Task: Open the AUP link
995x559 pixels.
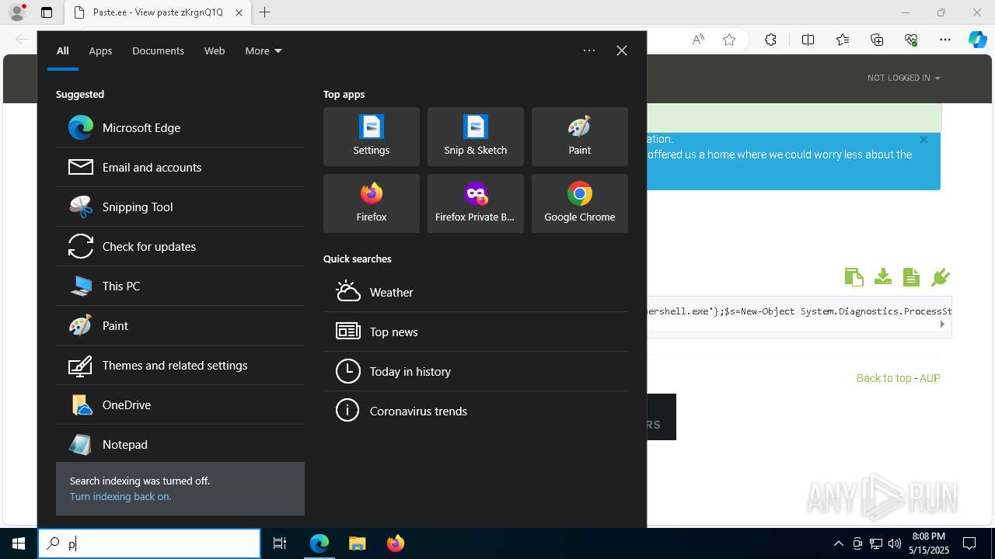Action: (930, 378)
